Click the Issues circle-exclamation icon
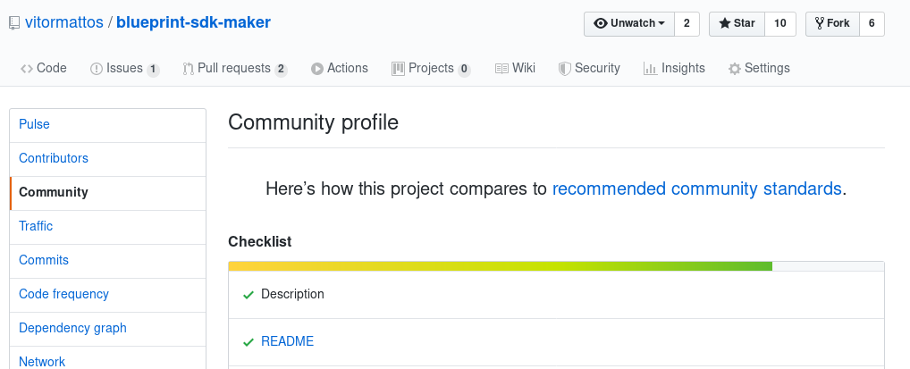Image resolution: width=910 pixels, height=369 pixels. (97, 69)
